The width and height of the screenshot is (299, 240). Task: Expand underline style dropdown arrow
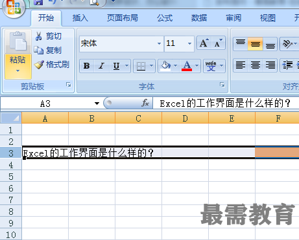click(x=127, y=66)
